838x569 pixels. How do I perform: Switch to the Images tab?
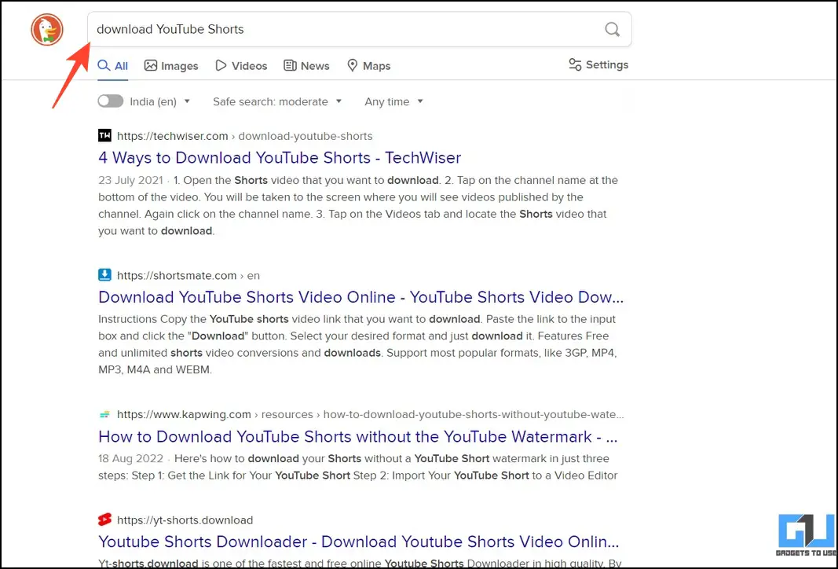coord(171,66)
